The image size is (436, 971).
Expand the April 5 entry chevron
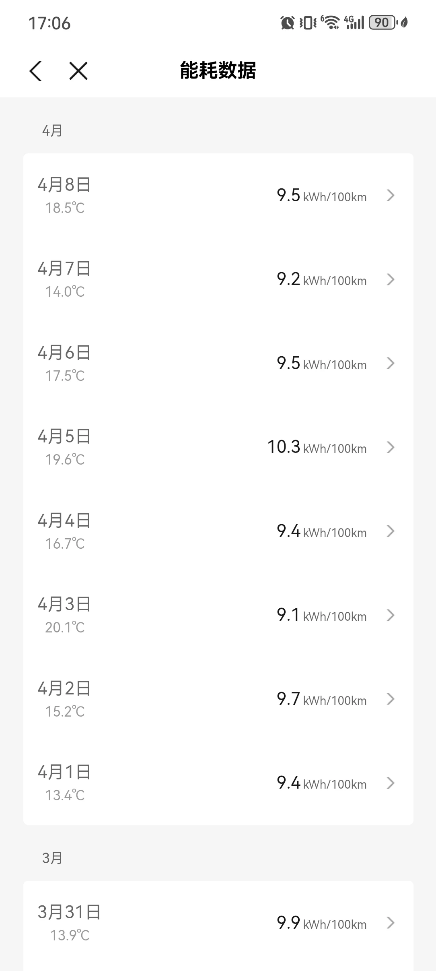tap(390, 447)
